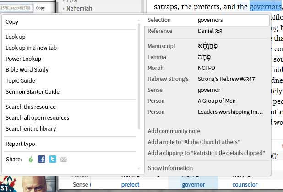Select Strong's Hebrew #6347 row
Screen dimensions: 283x192
207,79
